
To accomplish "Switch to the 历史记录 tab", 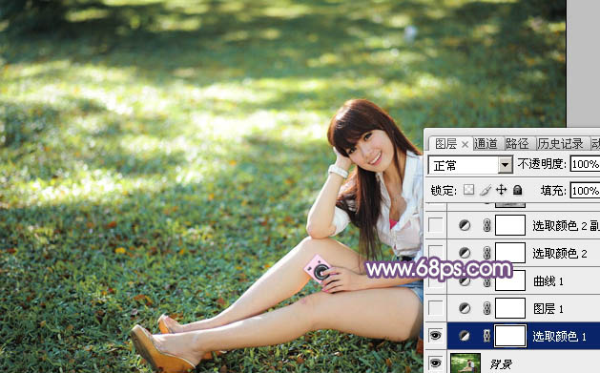I will [x=560, y=144].
